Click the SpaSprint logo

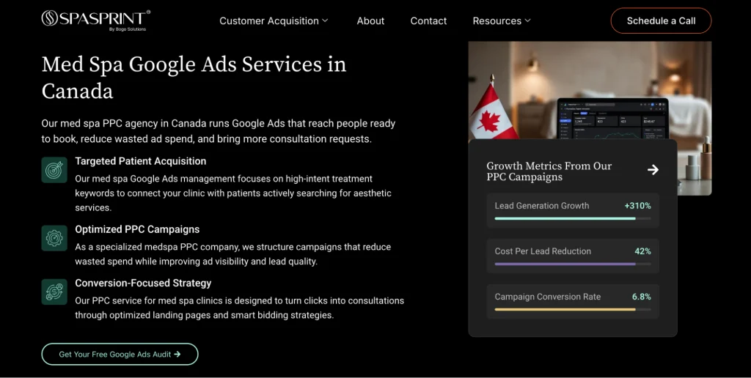click(96, 20)
